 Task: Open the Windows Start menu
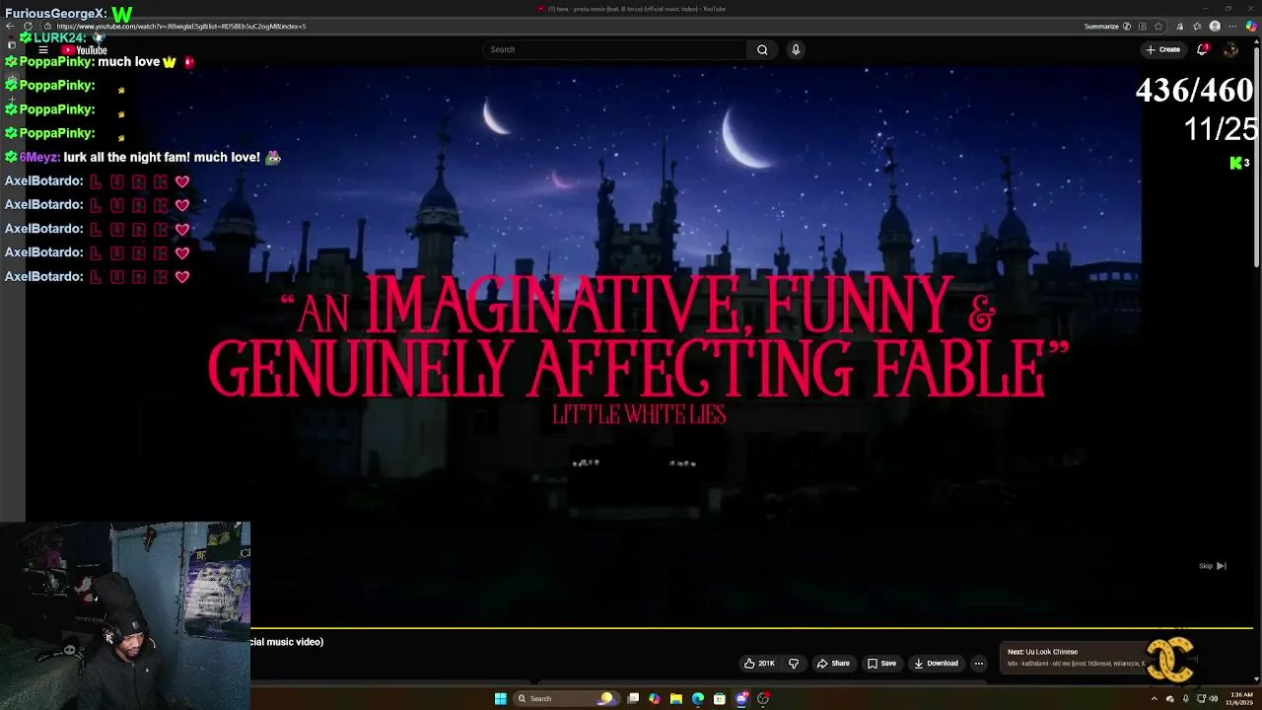(x=501, y=699)
